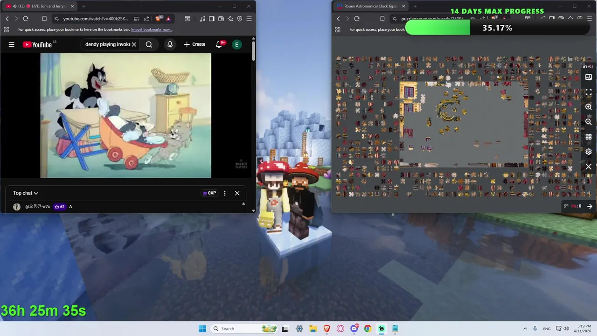597x336 pixels.
Task: Reload the puzzle page
Action: point(357,19)
